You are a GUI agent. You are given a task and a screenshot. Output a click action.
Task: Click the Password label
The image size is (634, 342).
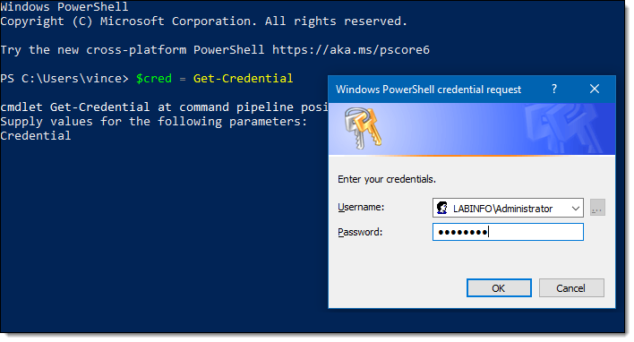360,232
